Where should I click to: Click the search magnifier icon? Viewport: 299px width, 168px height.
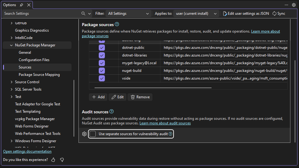point(83,14)
